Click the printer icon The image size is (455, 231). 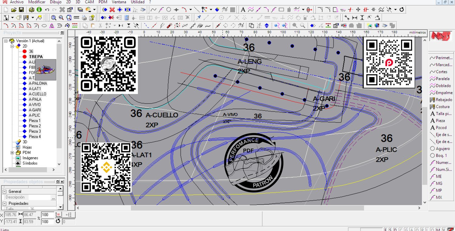click(84, 18)
